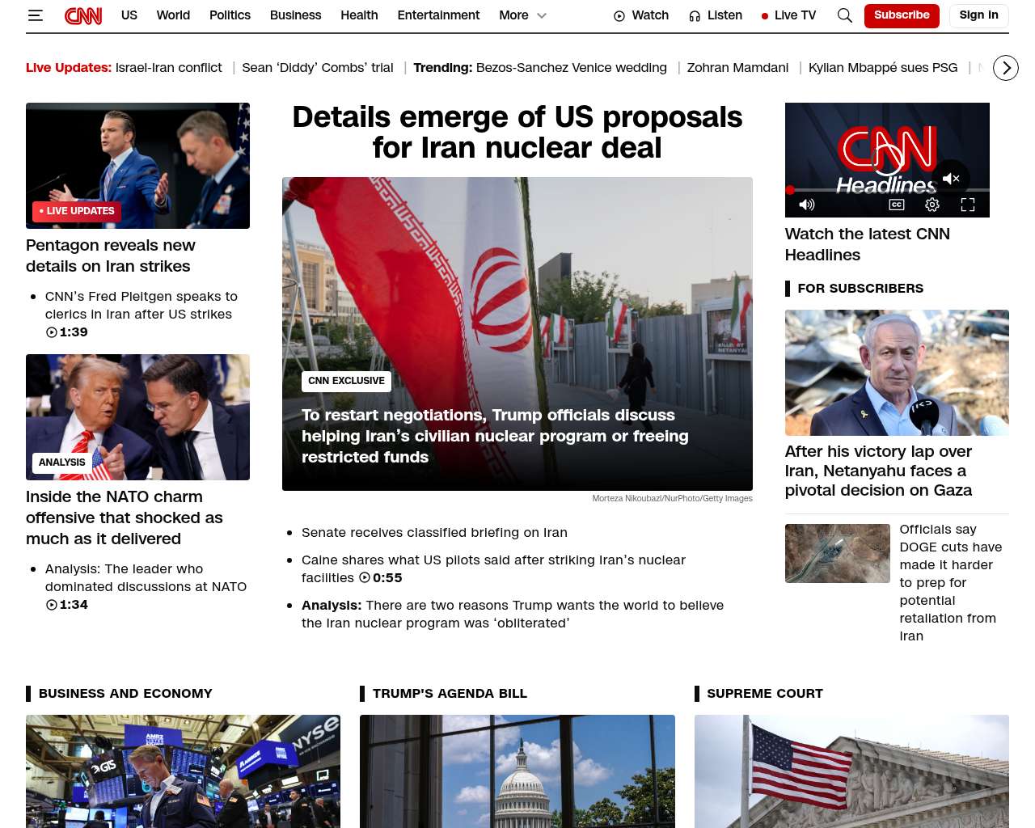Click the Capitol dome image
Screen dimensions: 1035x828
(517, 771)
